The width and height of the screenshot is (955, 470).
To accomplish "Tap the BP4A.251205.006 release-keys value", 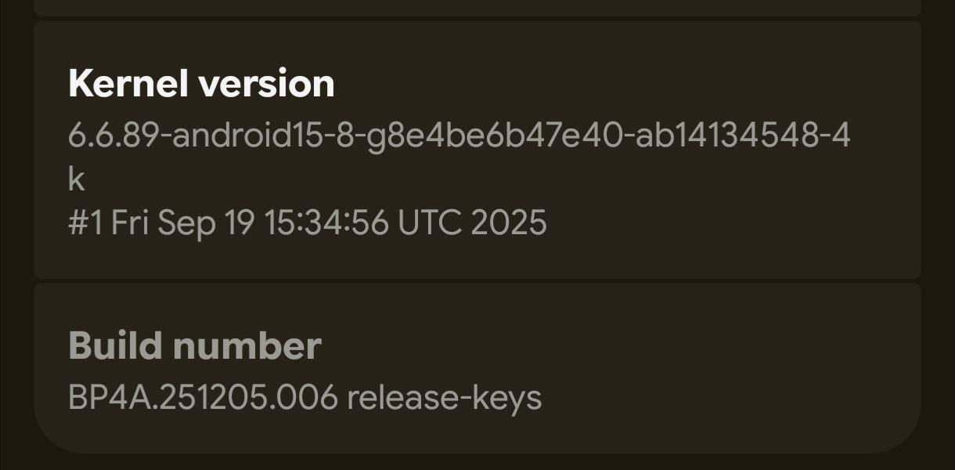I will 305,397.
